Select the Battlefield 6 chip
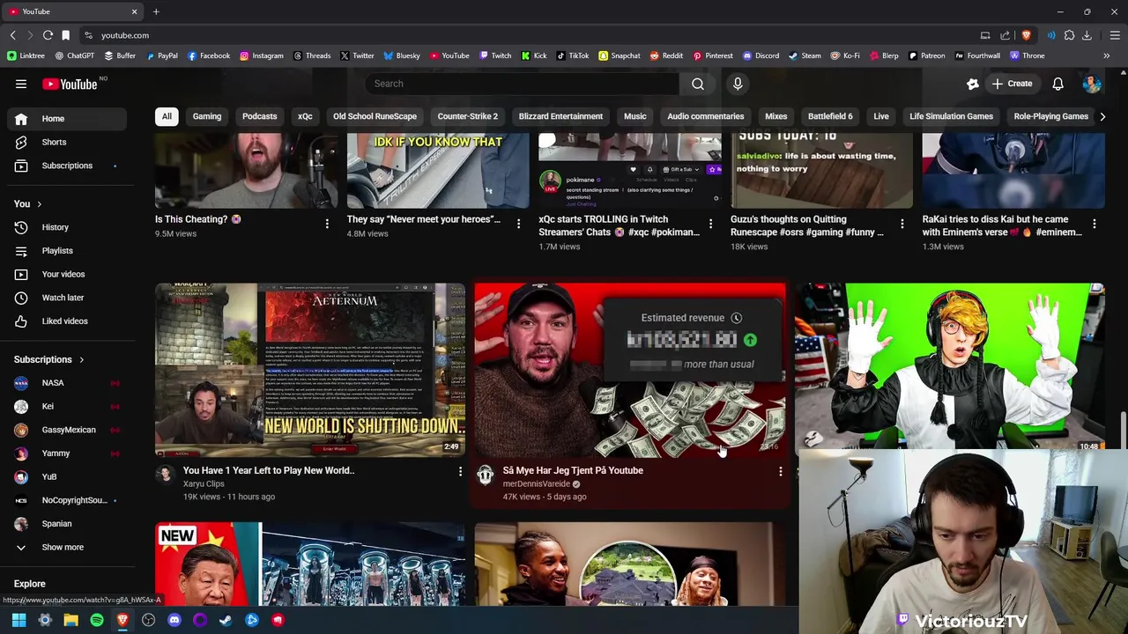The image size is (1128, 634). coord(830,116)
